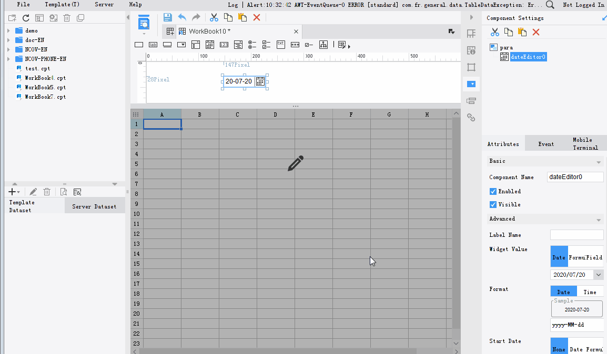
Task: Click the add dataset plus button
Action: 14,192
